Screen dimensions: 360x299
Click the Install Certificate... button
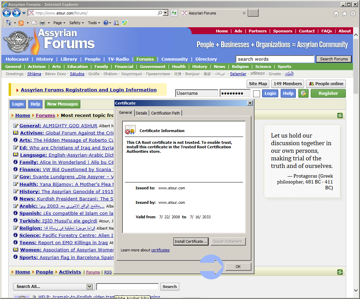(191, 241)
